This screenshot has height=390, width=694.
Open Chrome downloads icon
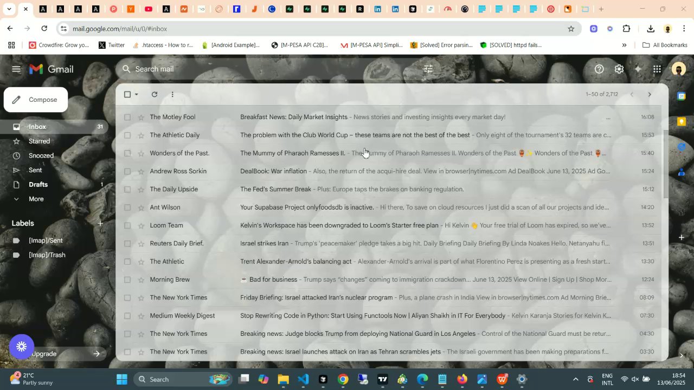(x=651, y=29)
